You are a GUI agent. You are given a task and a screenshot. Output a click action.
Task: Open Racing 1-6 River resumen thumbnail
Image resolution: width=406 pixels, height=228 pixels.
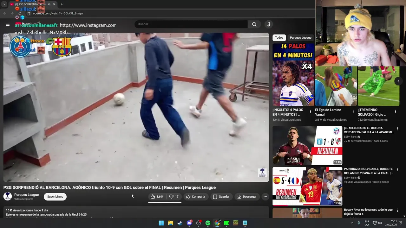307,146
